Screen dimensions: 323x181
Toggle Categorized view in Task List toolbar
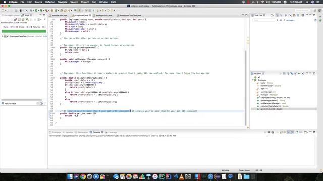point(277,15)
